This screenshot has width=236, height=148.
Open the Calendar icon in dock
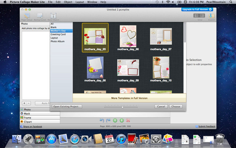point(109,139)
